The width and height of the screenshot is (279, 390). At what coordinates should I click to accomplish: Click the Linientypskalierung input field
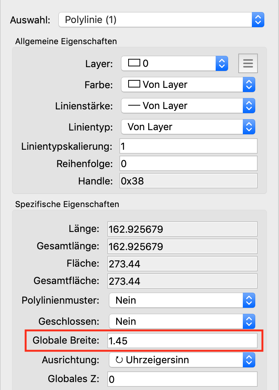(x=188, y=146)
